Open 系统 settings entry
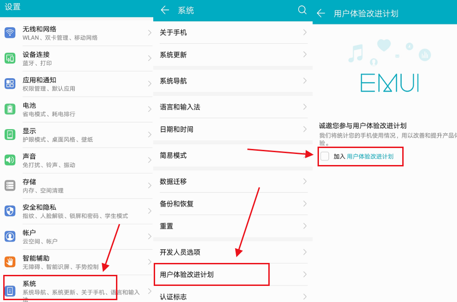Image resolution: width=457 pixels, height=302 pixels. tap(77, 288)
